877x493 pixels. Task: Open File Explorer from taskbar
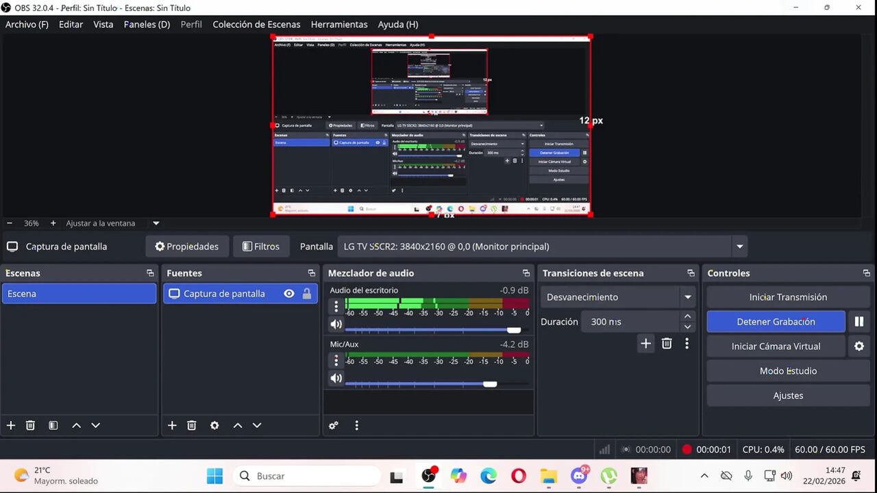click(x=549, y=476)
